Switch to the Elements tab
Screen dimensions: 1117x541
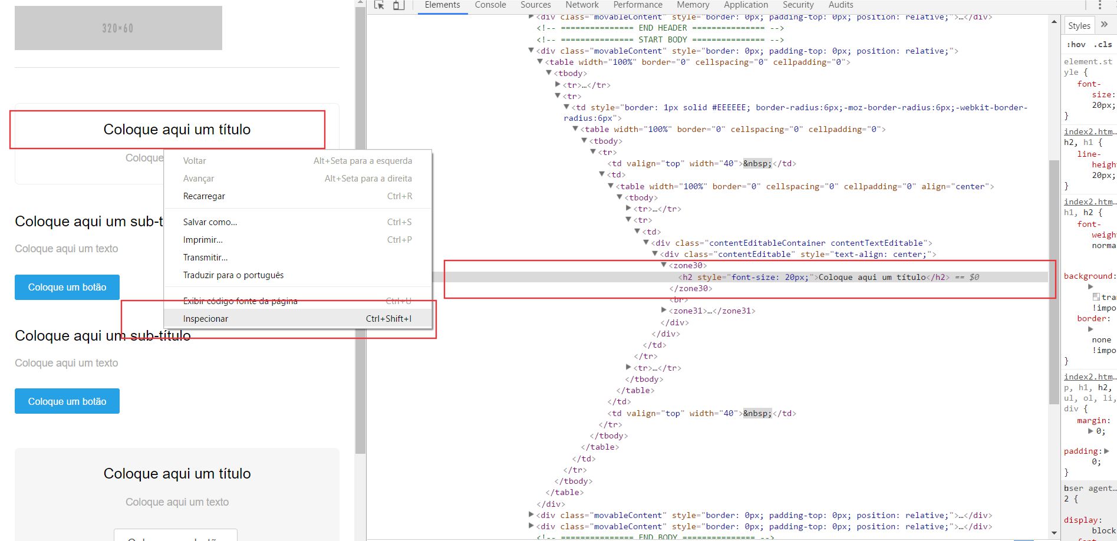click(x=442, y=5)
